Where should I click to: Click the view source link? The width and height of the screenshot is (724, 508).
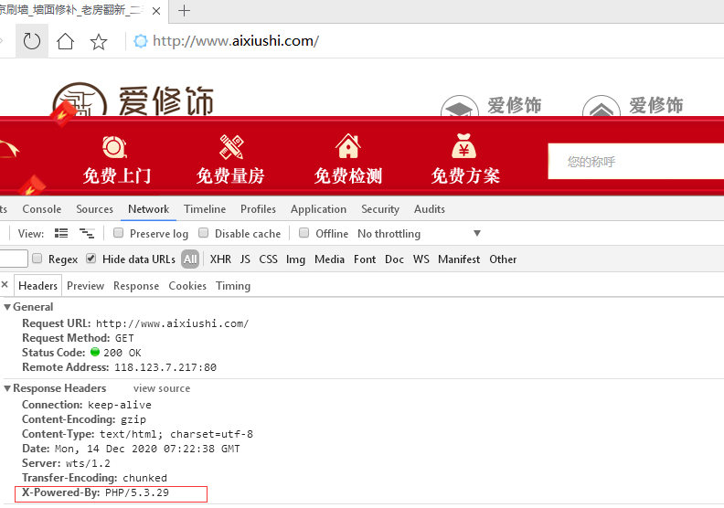point(162,388)
